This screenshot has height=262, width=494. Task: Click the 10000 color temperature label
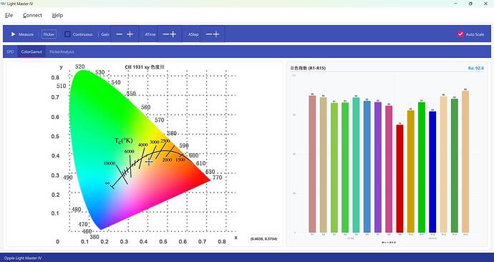tap(110, 163)
